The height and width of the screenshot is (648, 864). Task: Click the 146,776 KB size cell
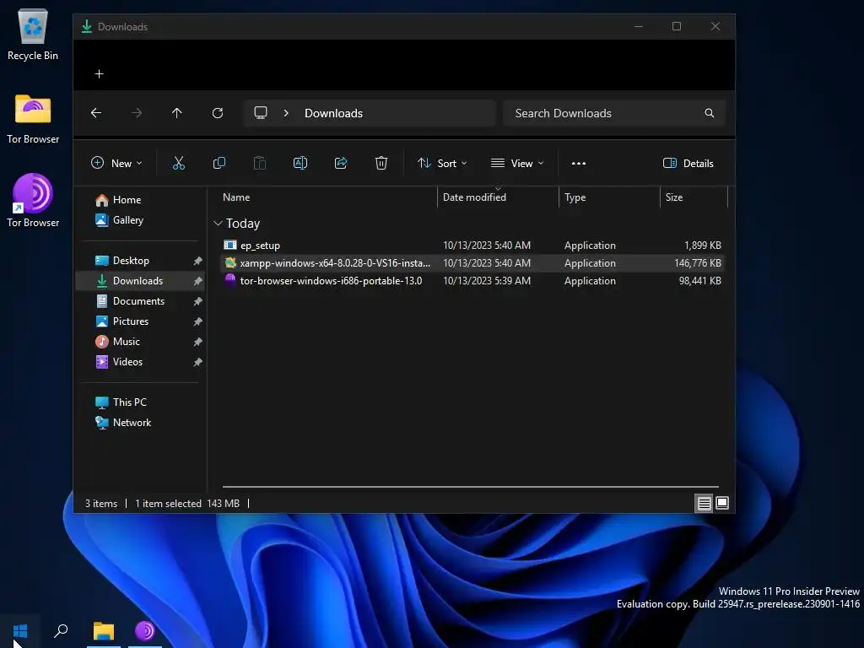[698, 263]
